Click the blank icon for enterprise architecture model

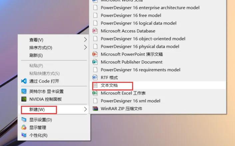click(x=95, y=8)
